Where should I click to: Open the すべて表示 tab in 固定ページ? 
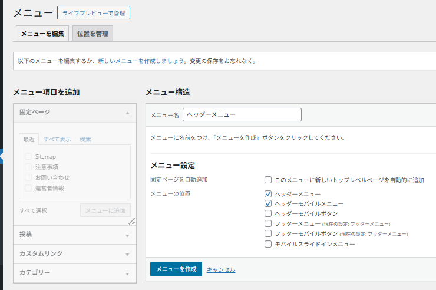[57, 139]
